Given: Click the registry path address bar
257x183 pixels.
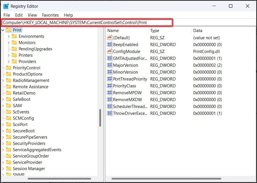Looking at the screenshot, I should click(87, 23).
